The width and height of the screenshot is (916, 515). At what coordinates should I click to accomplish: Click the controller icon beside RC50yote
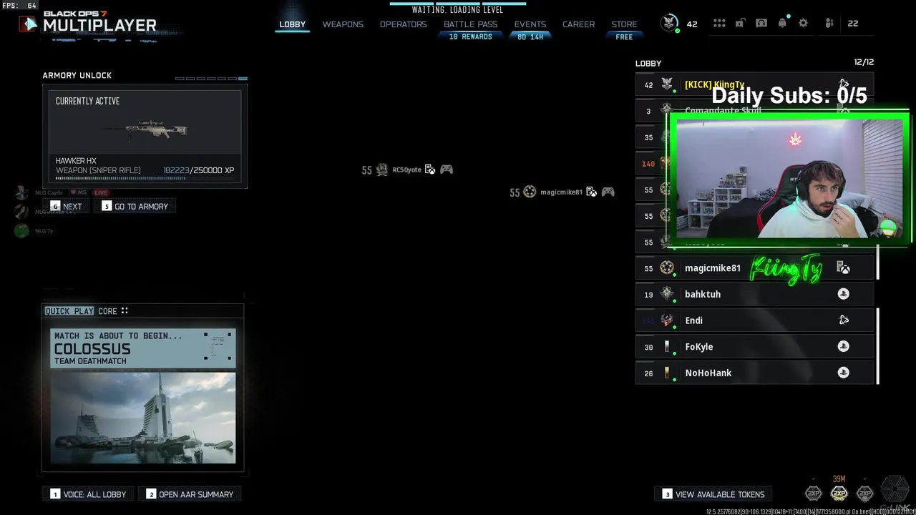447,170
